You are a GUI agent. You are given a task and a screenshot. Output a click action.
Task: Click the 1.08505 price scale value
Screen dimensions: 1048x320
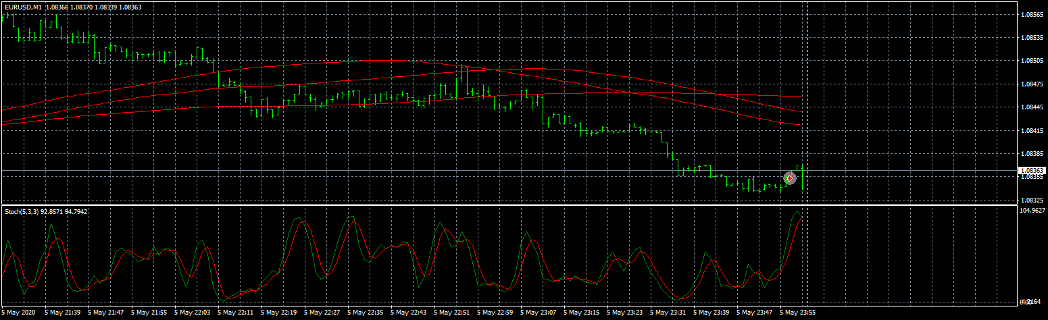1033,61
